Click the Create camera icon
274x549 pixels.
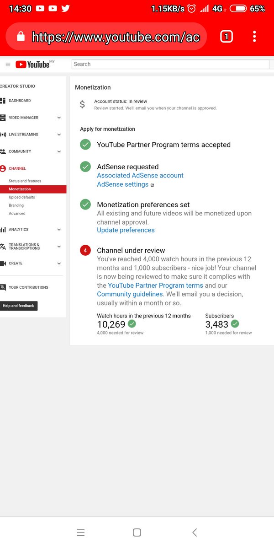coord(3,264)
